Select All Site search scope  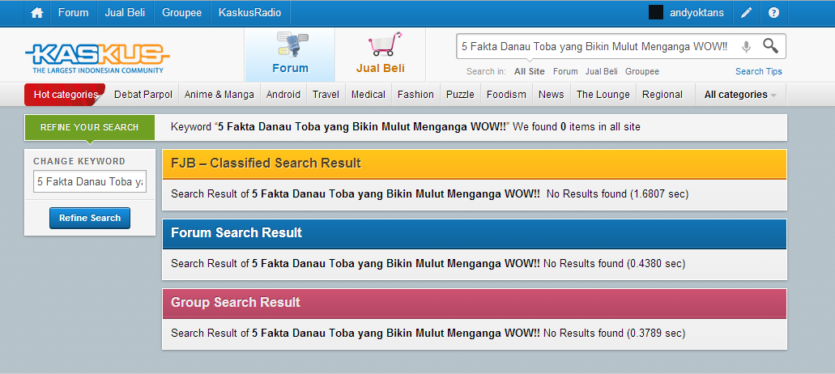[x=530, y=71]
